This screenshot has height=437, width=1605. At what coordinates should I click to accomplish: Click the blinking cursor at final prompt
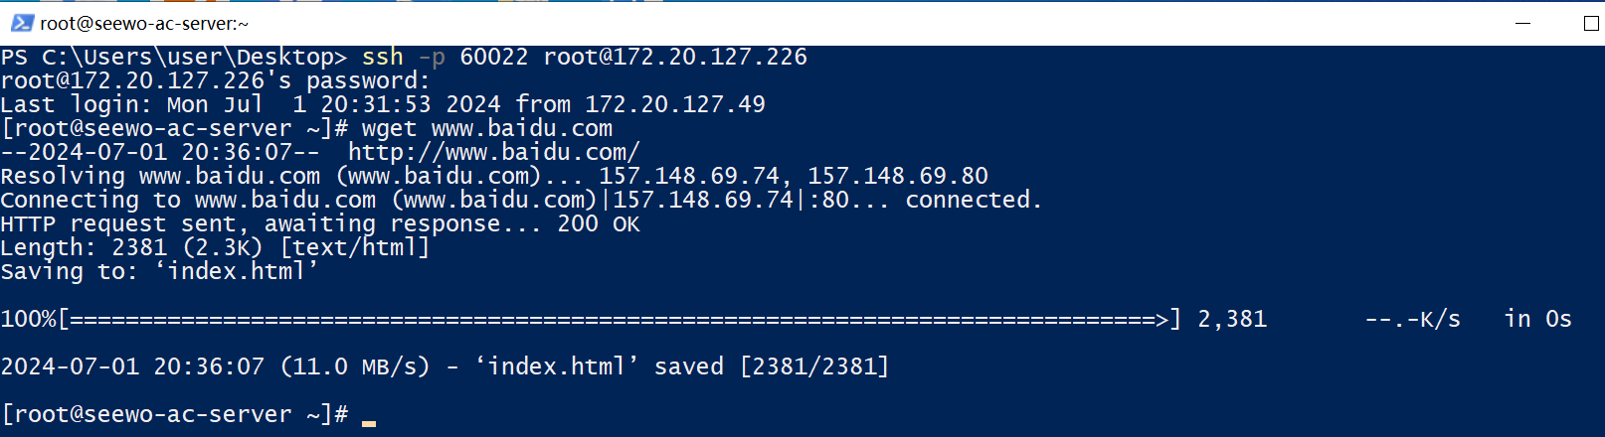click(369, 422)
